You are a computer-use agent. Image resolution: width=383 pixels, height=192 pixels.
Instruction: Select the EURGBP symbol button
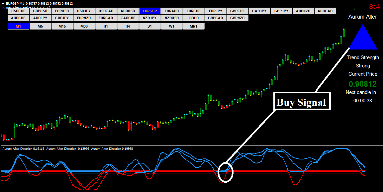[x=150, y=11]
